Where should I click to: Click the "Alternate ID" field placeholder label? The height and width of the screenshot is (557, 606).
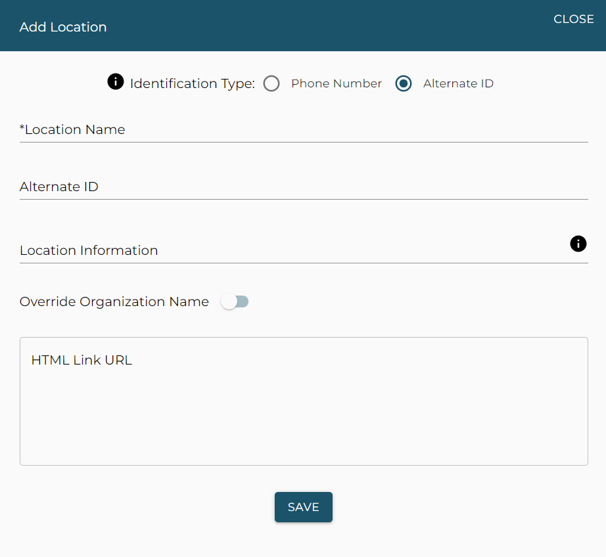coord(59,187)
